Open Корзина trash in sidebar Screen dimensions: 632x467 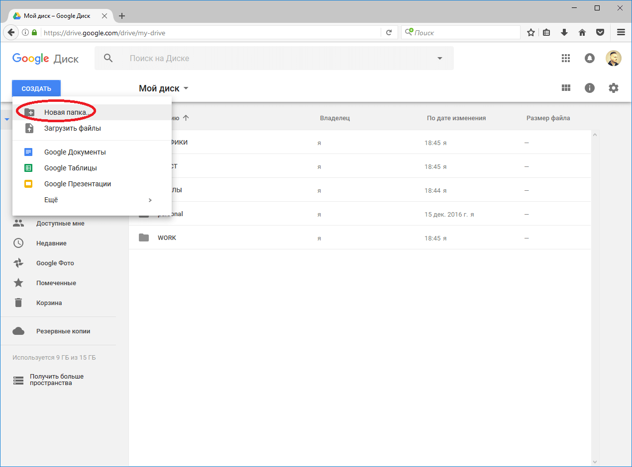point(49,303)
